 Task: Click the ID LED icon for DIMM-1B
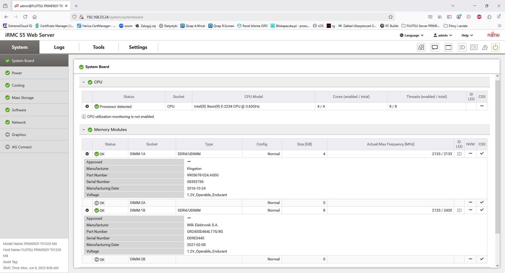pos(459,210)
